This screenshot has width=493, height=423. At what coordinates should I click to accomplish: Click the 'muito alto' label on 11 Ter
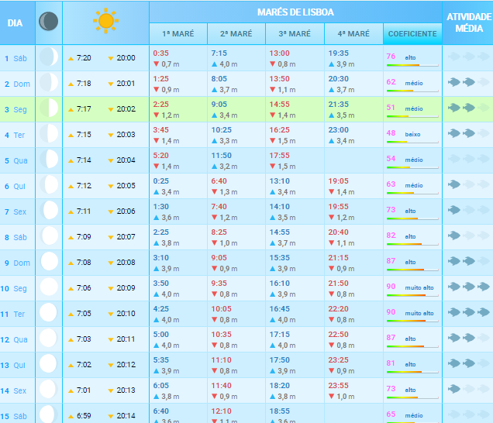tap(419, 313)
